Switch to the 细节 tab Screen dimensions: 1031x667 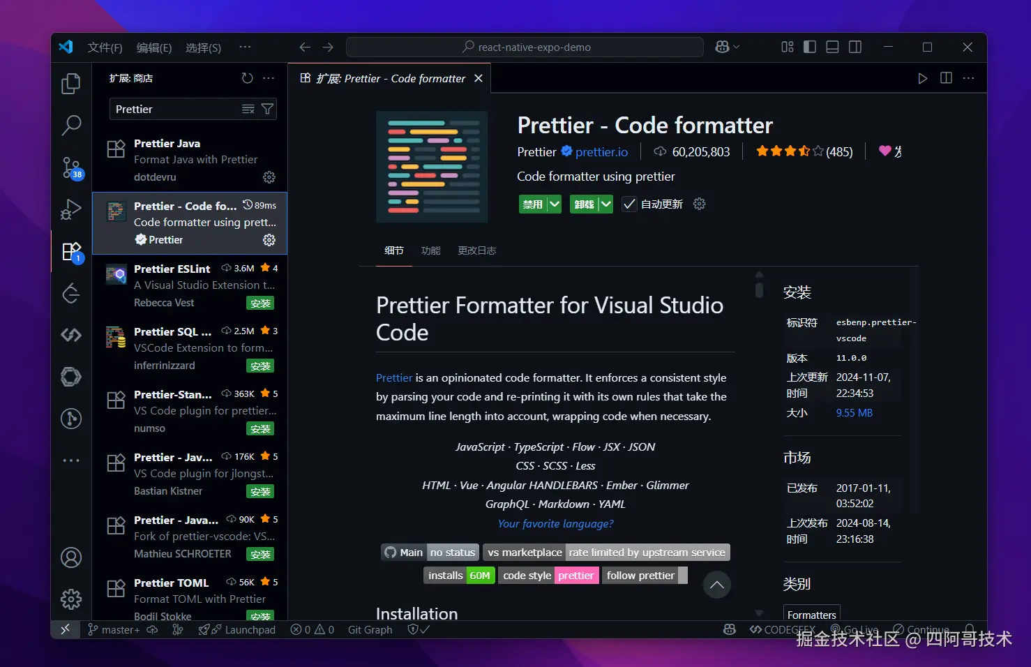coord(394,250)
